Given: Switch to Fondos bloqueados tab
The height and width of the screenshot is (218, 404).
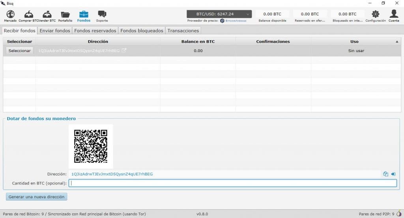Looking at the screenshot, I should pos(142,30).
